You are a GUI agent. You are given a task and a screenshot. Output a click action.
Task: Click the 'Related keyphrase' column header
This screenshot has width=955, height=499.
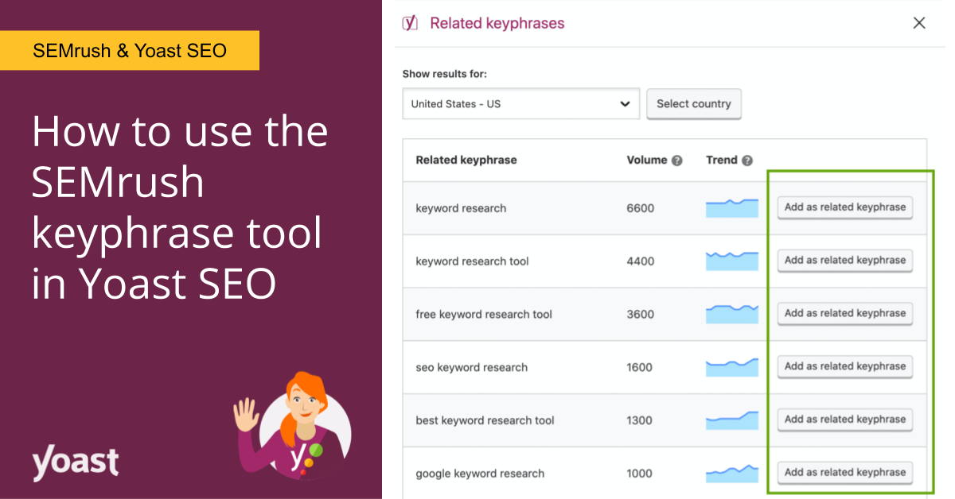[466, 161]
